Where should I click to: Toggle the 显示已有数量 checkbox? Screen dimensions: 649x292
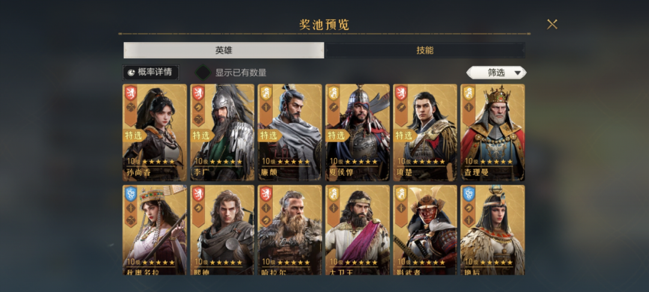pyautogui.click(x=203, y=73)
